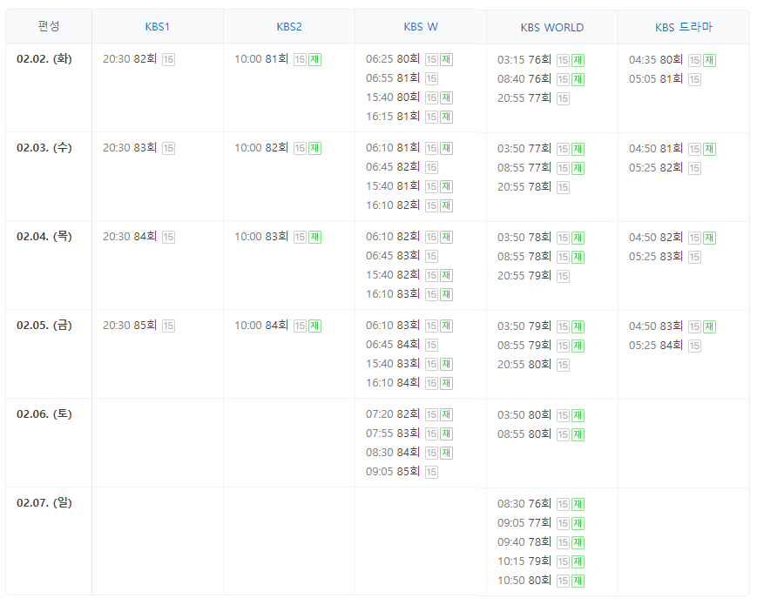Image resolution: width=757 pixels, height=605 pixels.
Task: Click KBS W entry 06:45 82회
Action: (393, 167)
